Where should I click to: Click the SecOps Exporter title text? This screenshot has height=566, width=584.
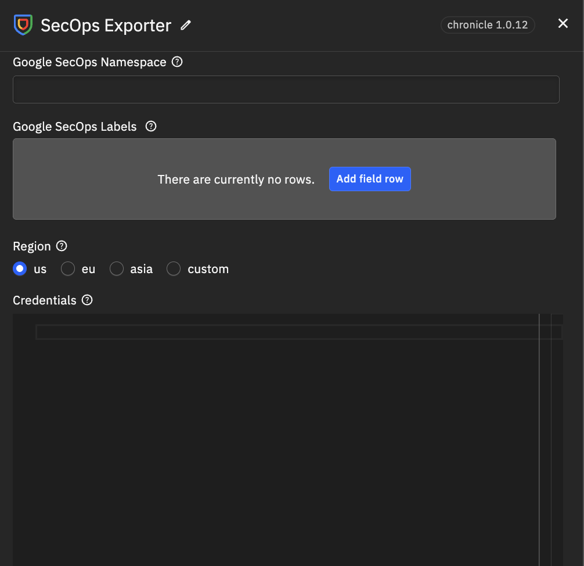point(106,26)
